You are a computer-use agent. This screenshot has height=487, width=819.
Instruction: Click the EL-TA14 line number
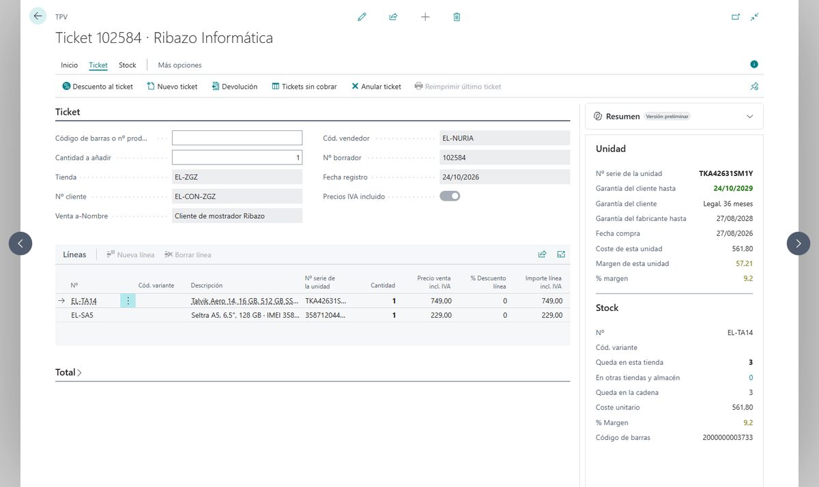(x=84, y=301)
